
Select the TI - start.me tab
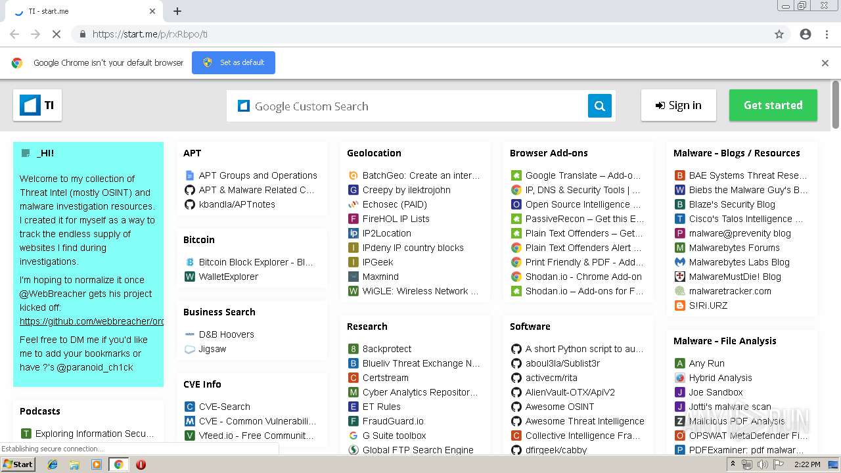pos(85,11)
